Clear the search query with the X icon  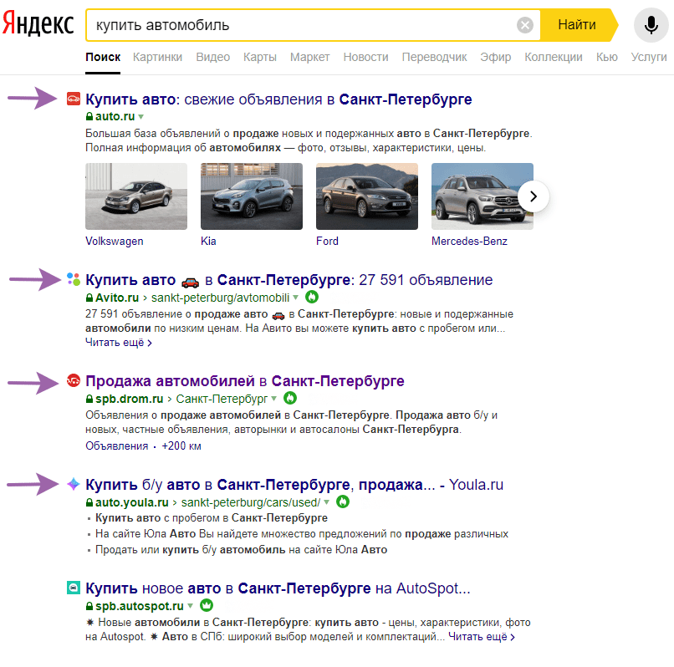(525, 25)
